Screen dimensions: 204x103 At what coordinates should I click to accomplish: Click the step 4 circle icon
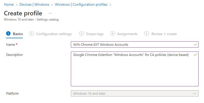[x=113, y=34]
